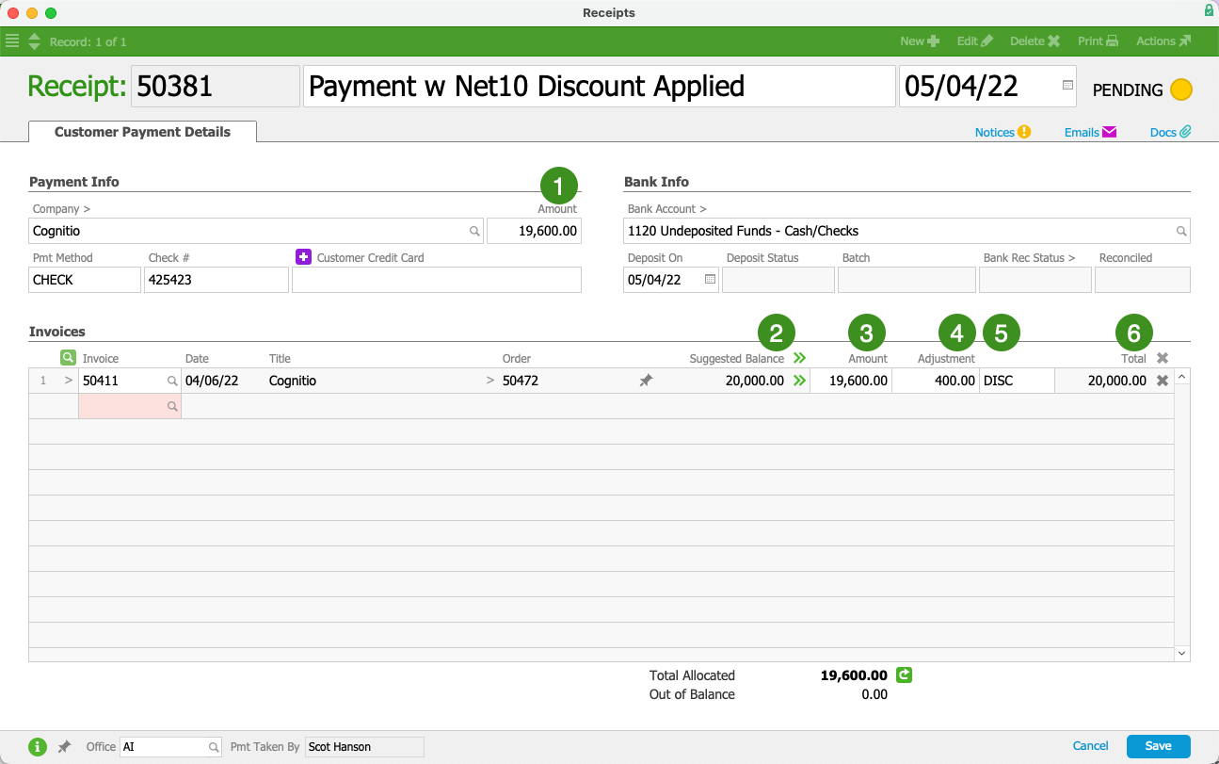Click the Payment Info Amount field

coord(534,231)
